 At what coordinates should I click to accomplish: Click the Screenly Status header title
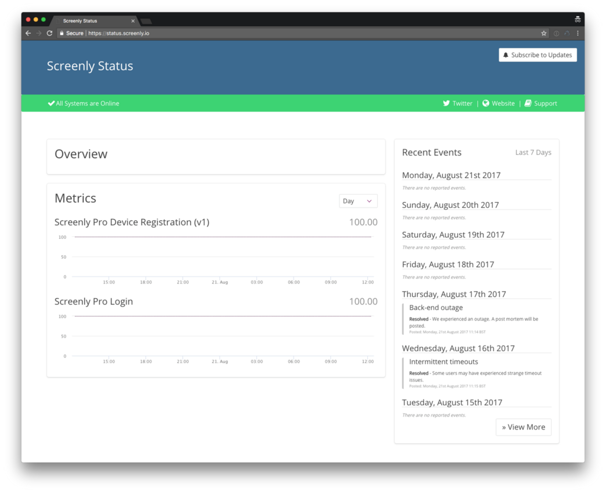90,66
